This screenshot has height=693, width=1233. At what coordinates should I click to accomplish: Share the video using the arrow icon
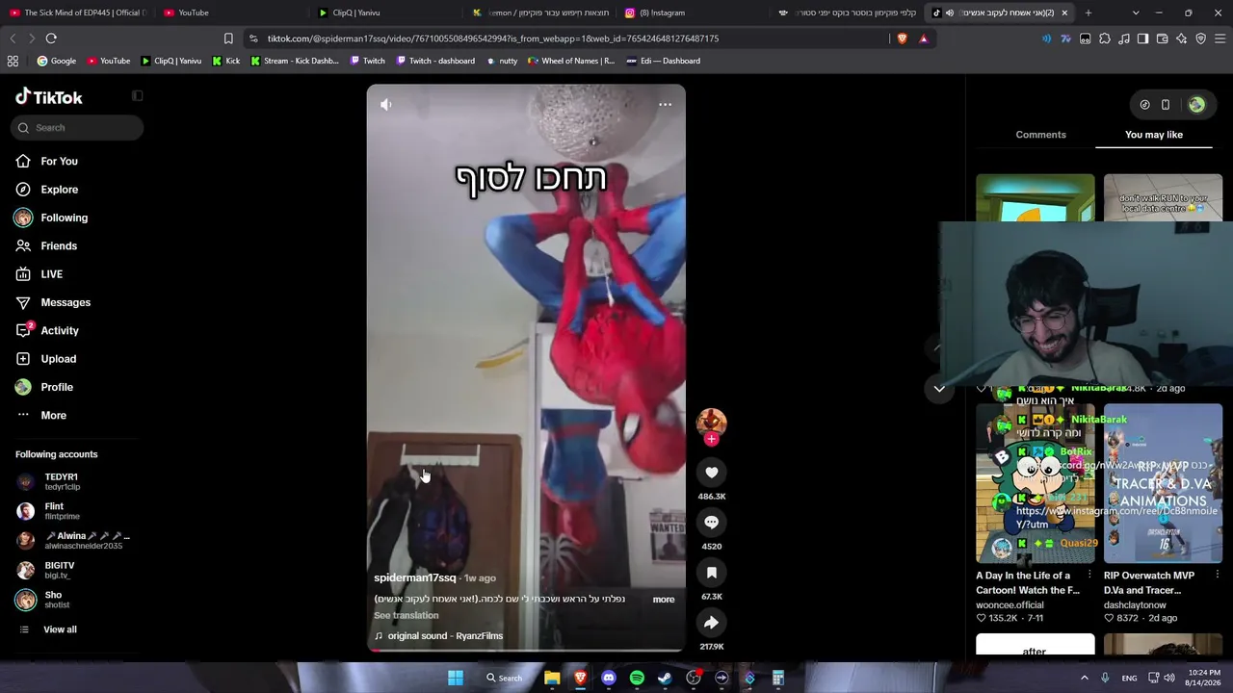[x=711, y=622]
